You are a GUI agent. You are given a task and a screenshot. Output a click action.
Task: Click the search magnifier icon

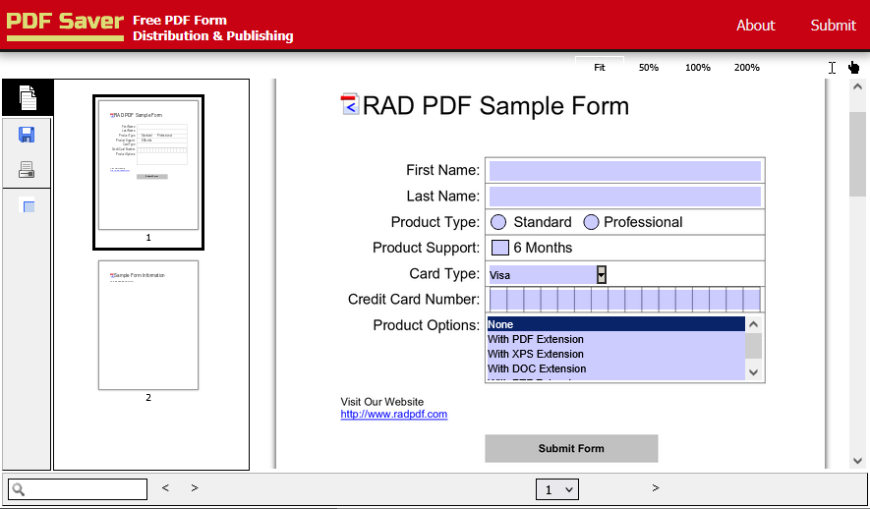[19, 489]
